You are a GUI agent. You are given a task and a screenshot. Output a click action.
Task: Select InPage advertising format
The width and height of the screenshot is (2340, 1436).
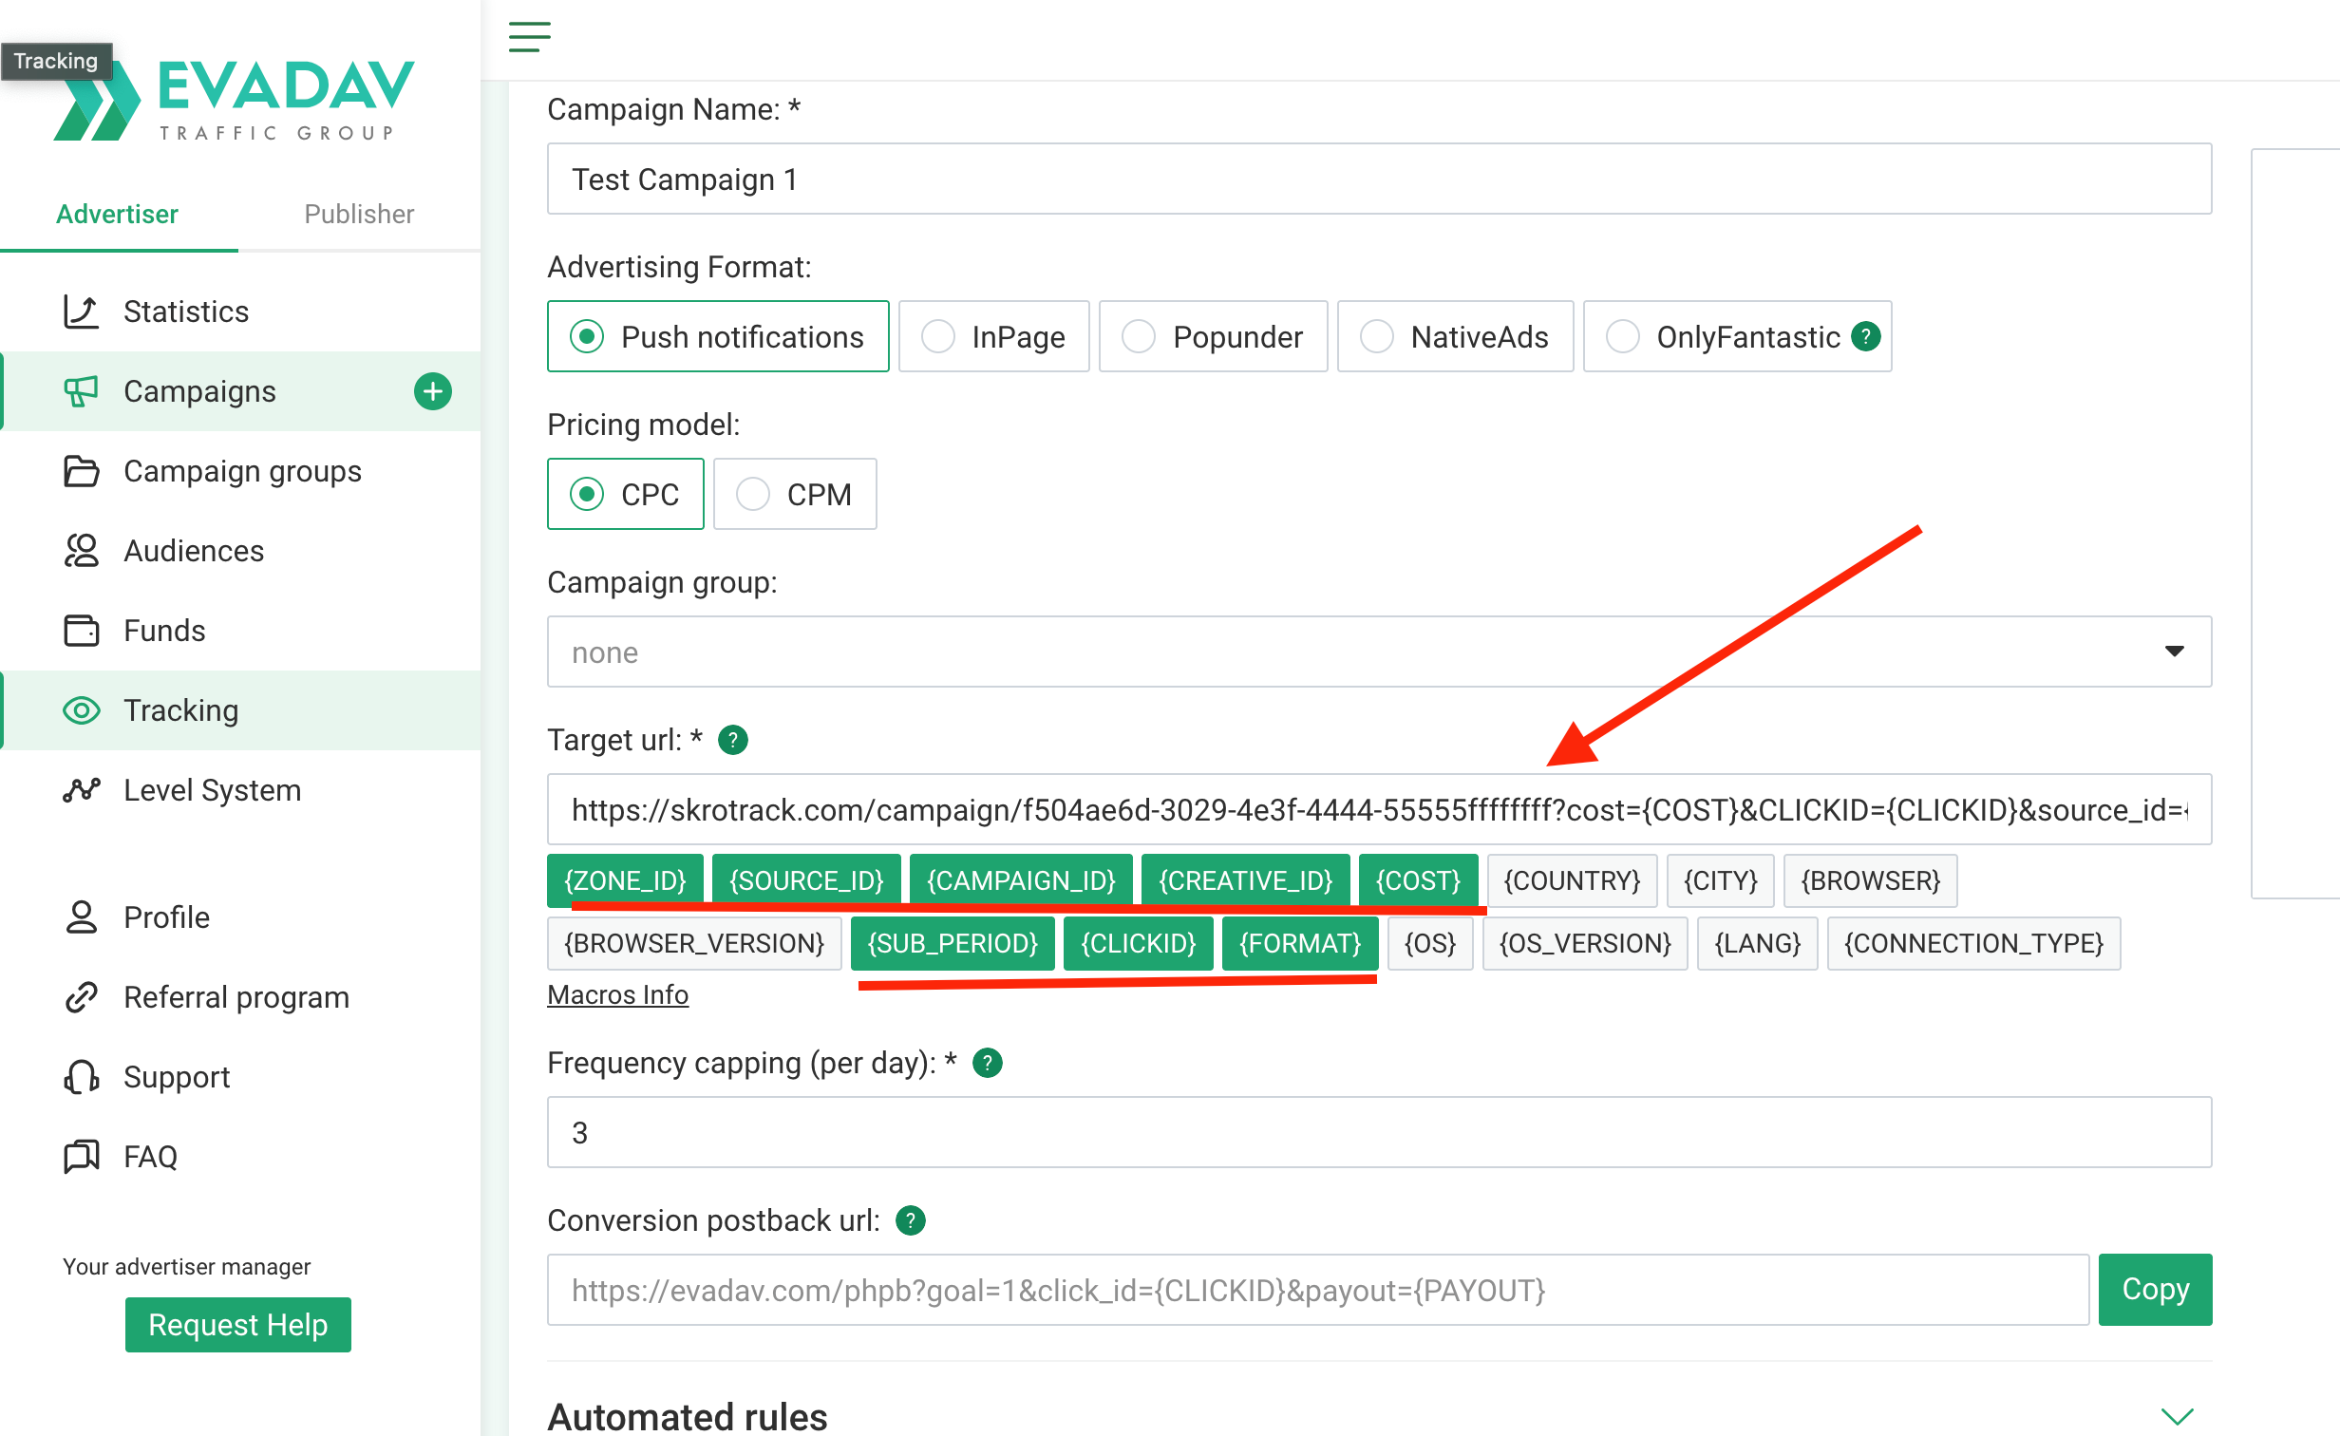point(993,336)
